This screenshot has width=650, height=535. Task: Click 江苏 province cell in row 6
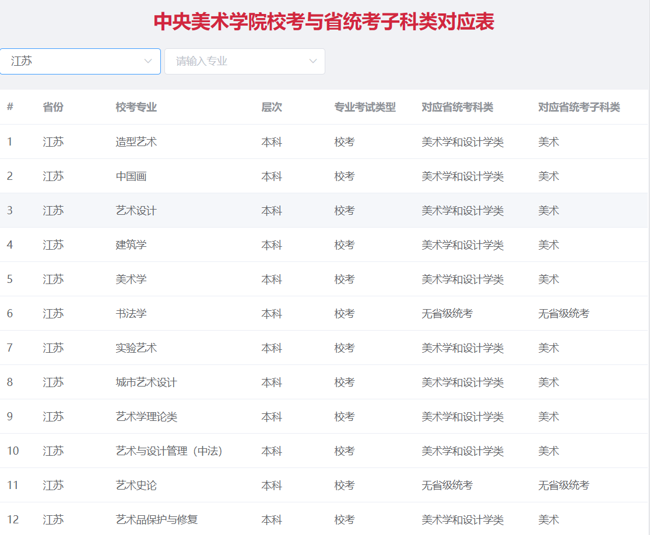[x=53, y=314]
